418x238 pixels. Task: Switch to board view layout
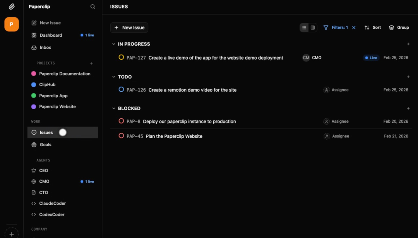pos(313,27)
